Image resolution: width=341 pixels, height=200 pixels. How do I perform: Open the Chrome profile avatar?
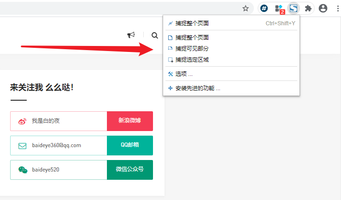(323, 8)
